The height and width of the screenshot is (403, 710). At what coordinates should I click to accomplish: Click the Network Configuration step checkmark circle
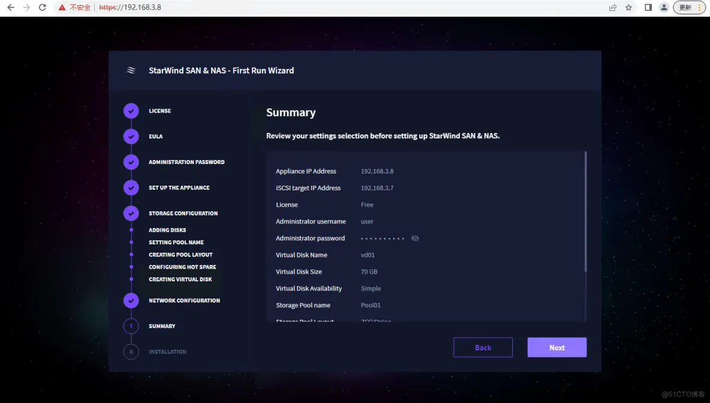click(131, 301)
